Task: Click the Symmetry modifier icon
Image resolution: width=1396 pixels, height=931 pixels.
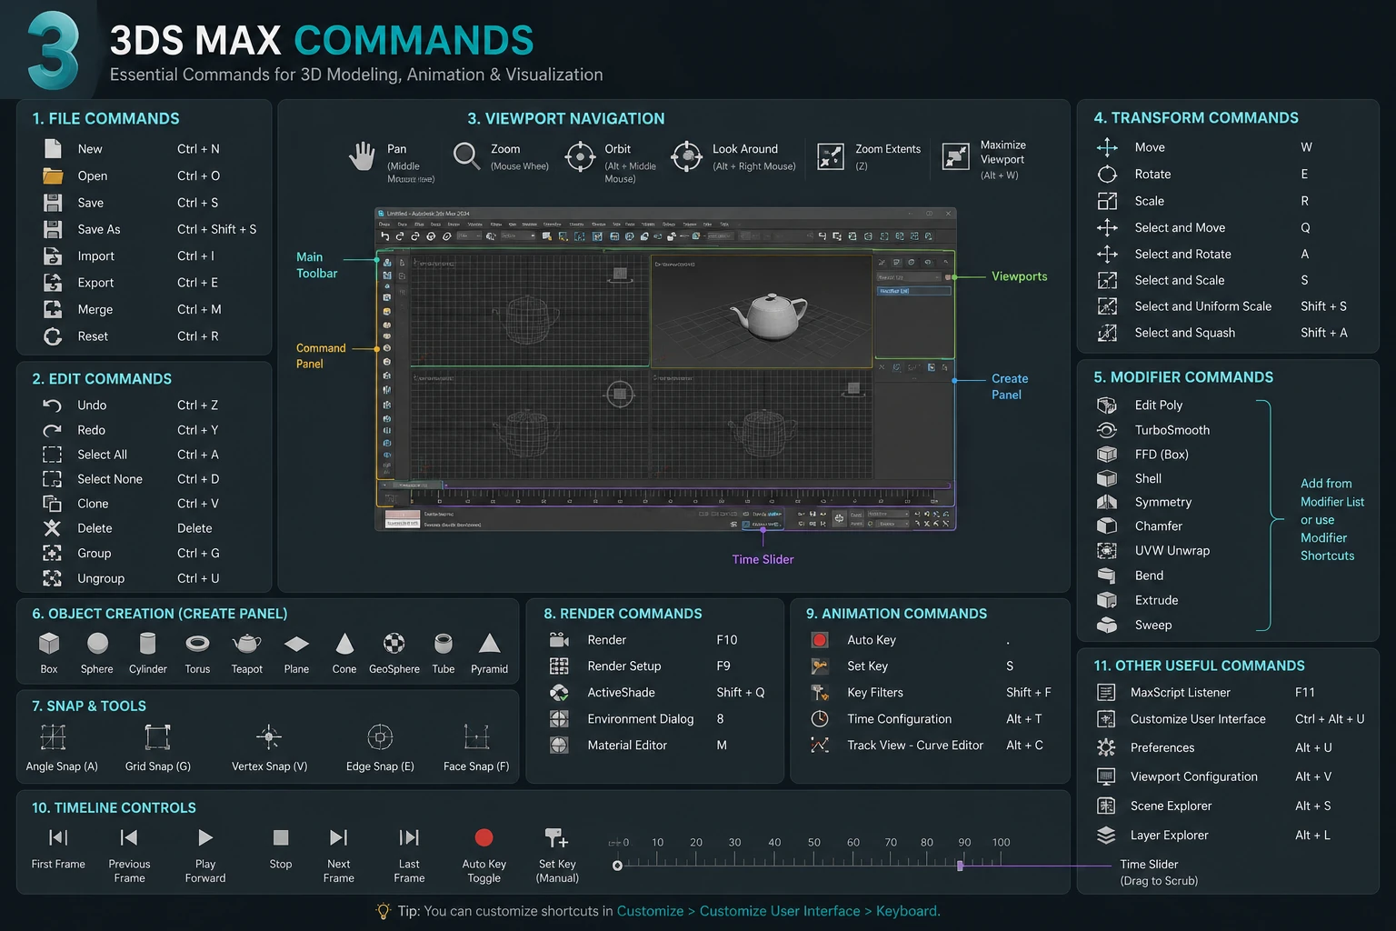Action: coord(1106,502)
